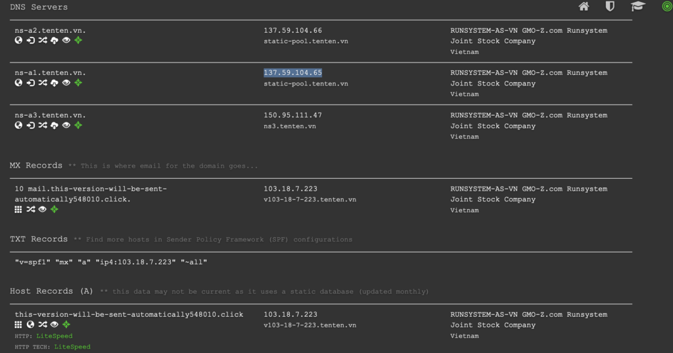The height and width of the screenshot is (353, 673).
Task: Click the green LiteSpeed HTTP TECH label
Action: click(x=72, y=346)
